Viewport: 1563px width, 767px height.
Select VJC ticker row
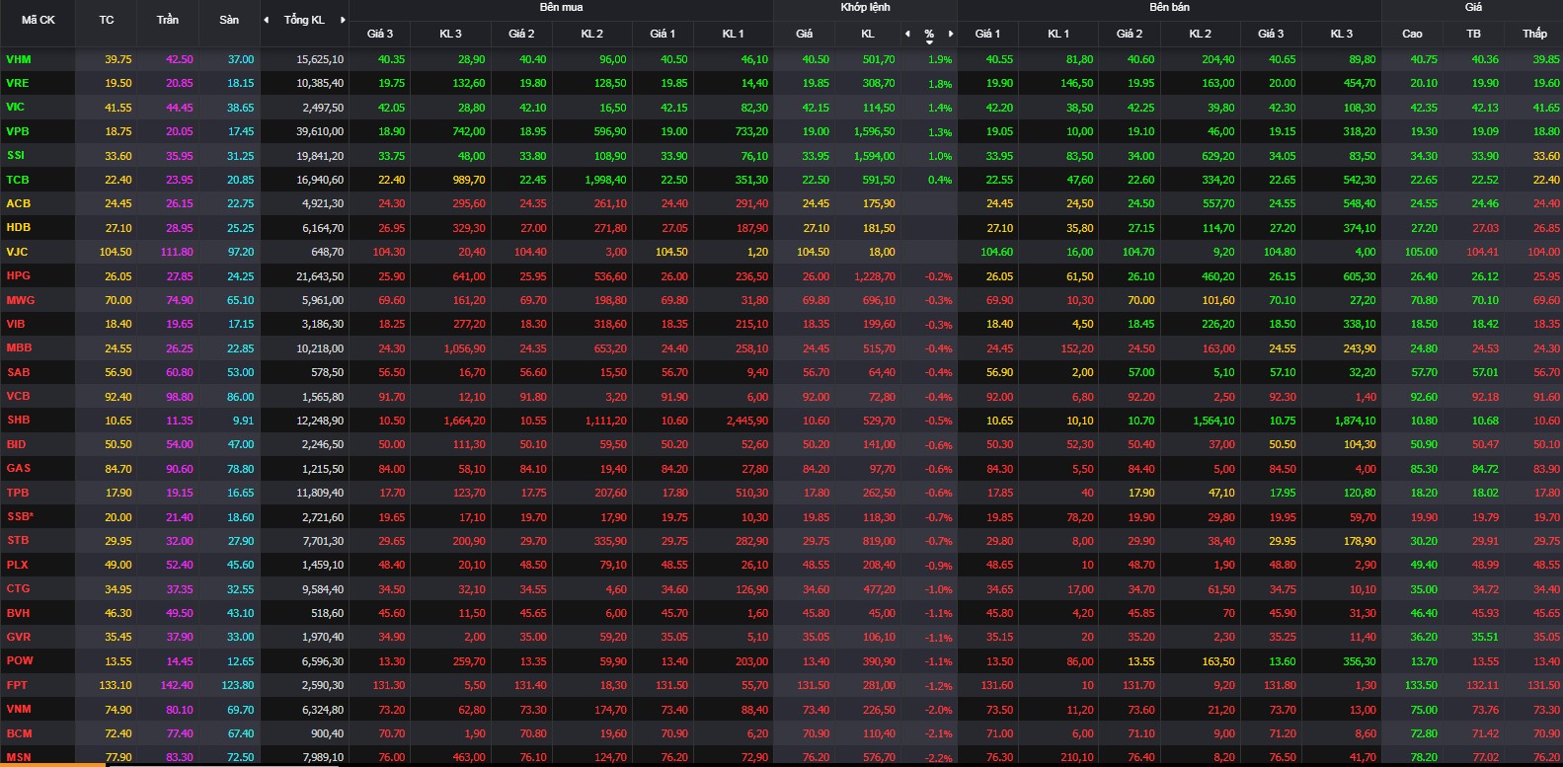click(x=17, y=252)
